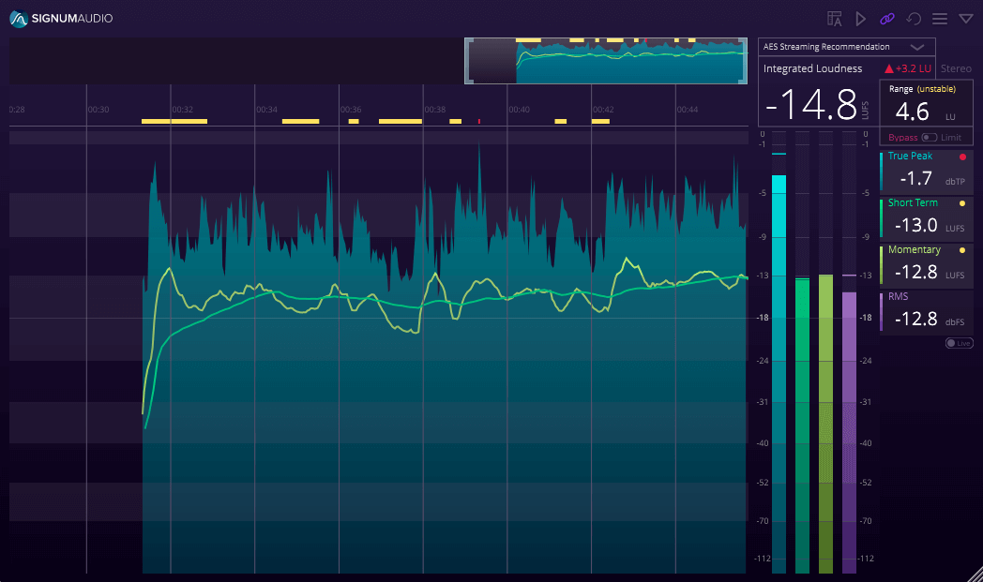This screenshot has height=582, width=983.
Task: Enable the Live mode toggle
Action: point(958,342)
